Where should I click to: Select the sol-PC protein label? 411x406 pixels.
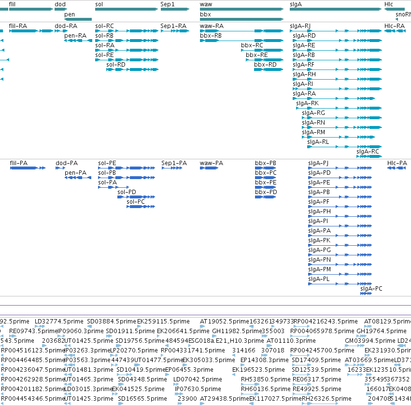[x=136, y=202]
